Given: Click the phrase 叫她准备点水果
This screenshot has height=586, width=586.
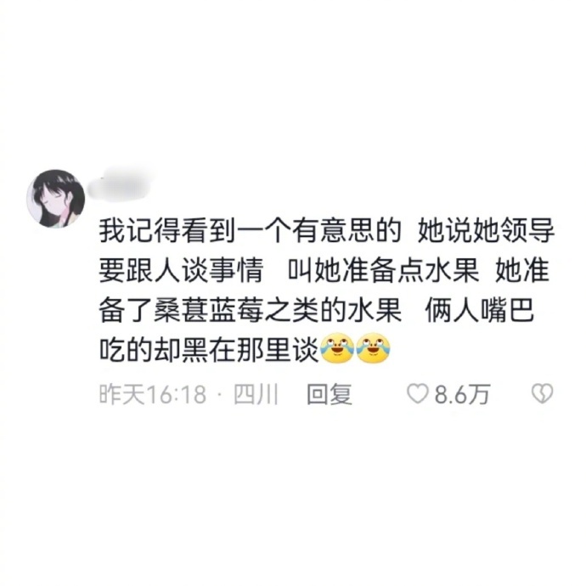Looking at the screenshot, I should click(x=384, y=271).
